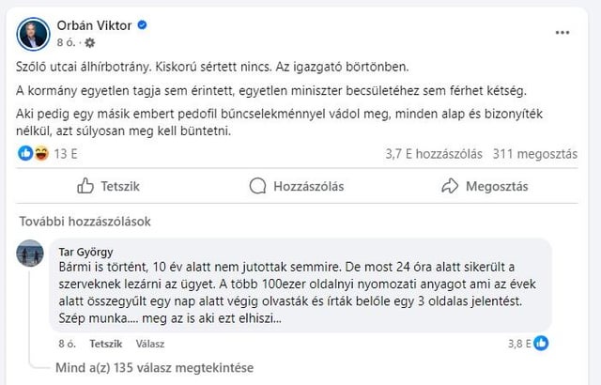Click the share arrow Megosztás icon
This screenshot has width=601, height=385.
(450, 186)
